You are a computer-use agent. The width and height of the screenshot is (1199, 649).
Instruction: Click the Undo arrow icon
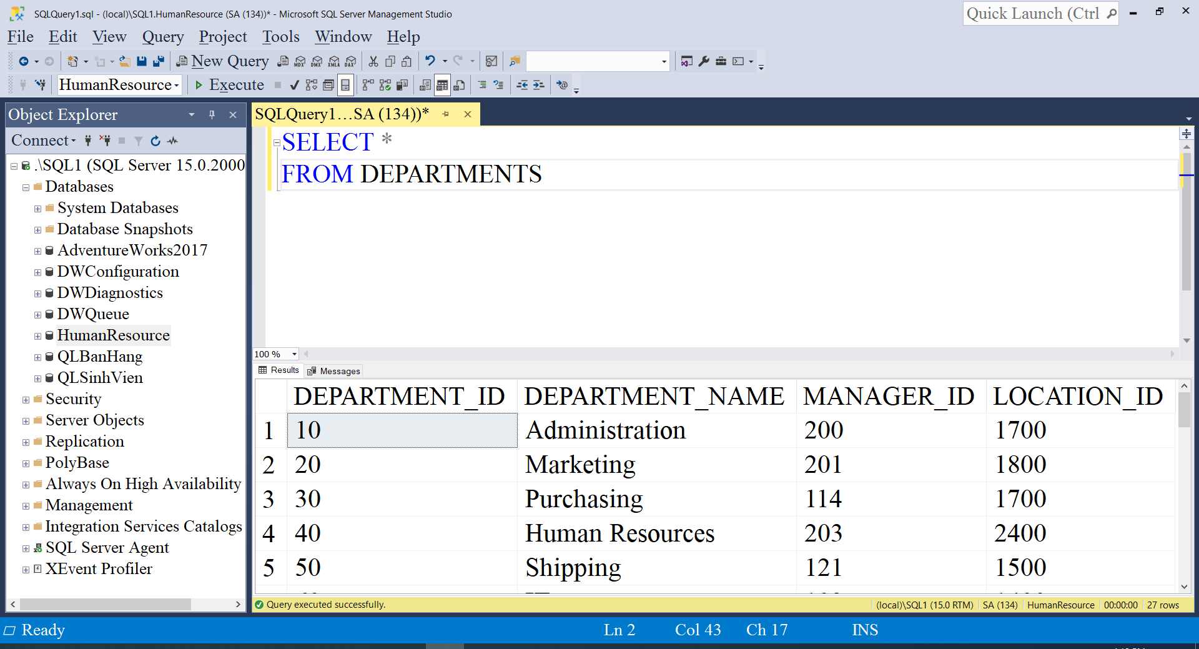(x=430, y=61)
